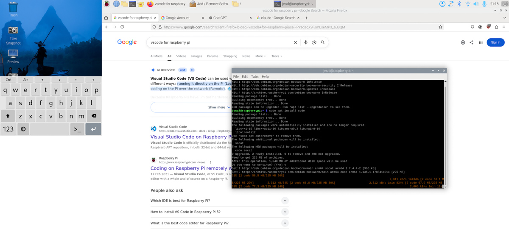Open Take Snapshot desktop icon
This screenshot has height=229, width=509.
click(13, 36)
